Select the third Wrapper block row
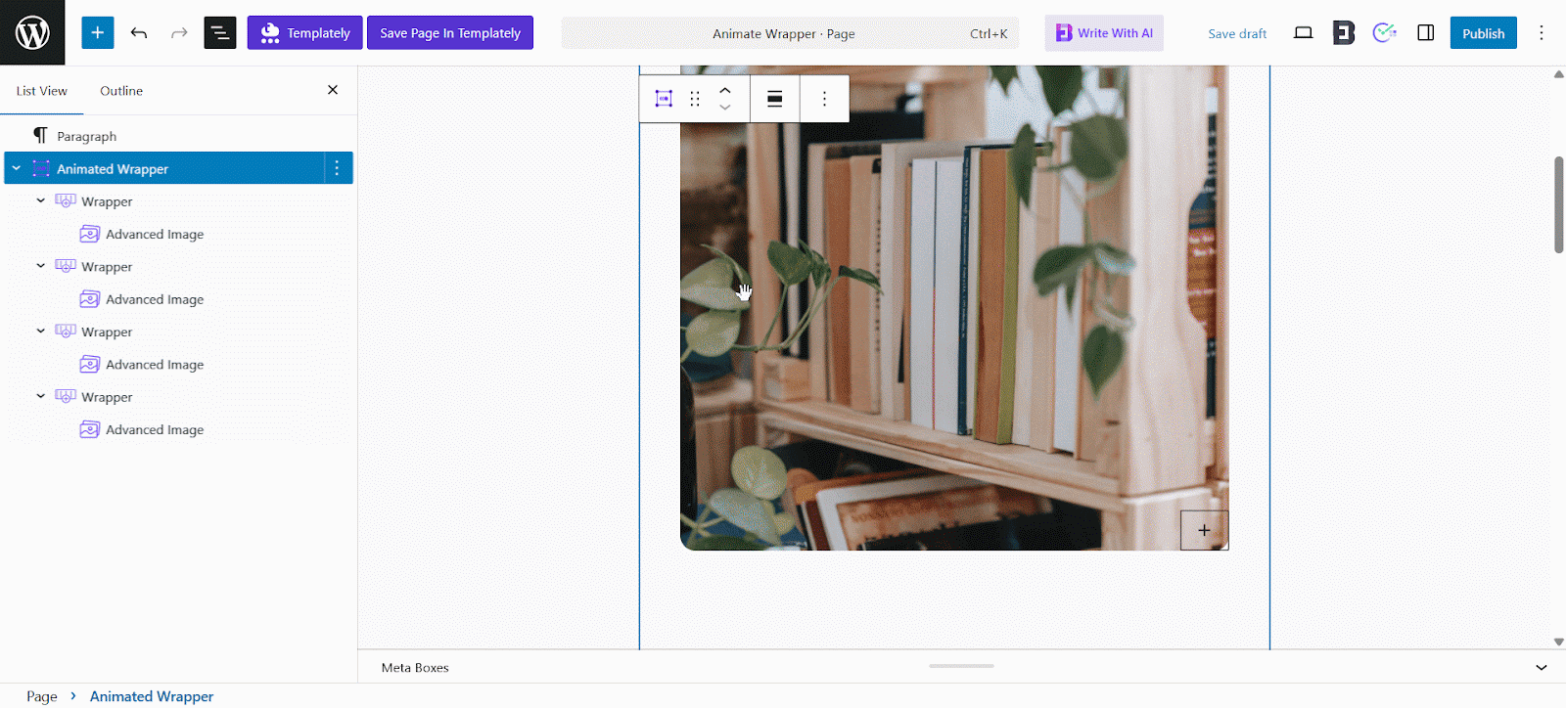The image size is (1566, 708). point(179,332)
